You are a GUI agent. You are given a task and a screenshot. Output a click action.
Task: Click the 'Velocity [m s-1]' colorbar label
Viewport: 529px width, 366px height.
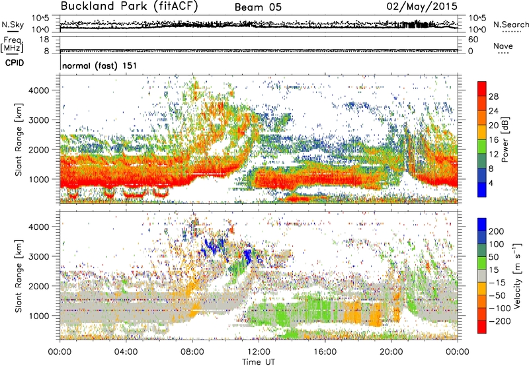[518, 275]
